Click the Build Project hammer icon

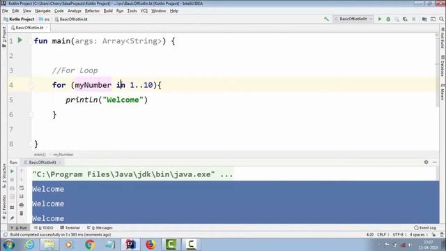326,19
